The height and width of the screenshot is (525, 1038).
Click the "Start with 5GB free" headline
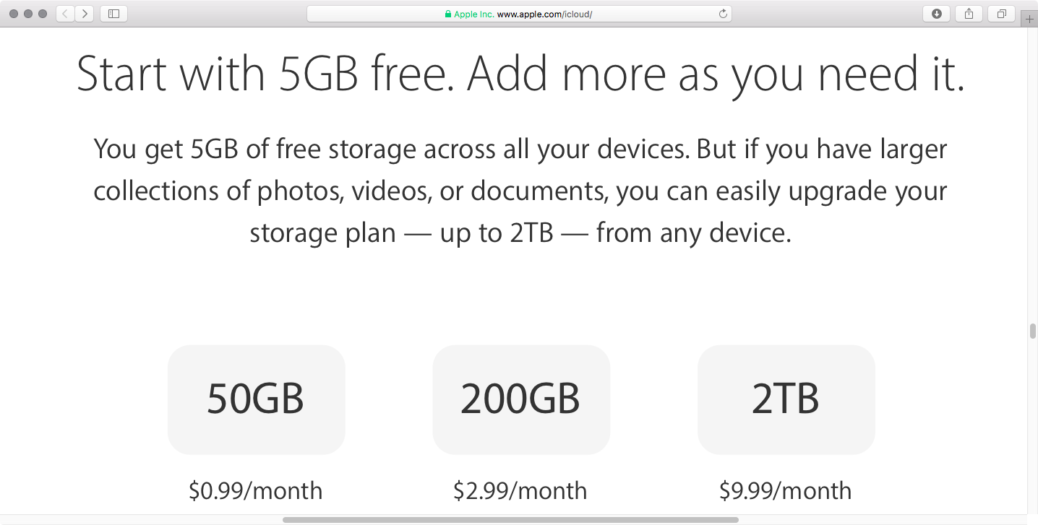(520, 74)
